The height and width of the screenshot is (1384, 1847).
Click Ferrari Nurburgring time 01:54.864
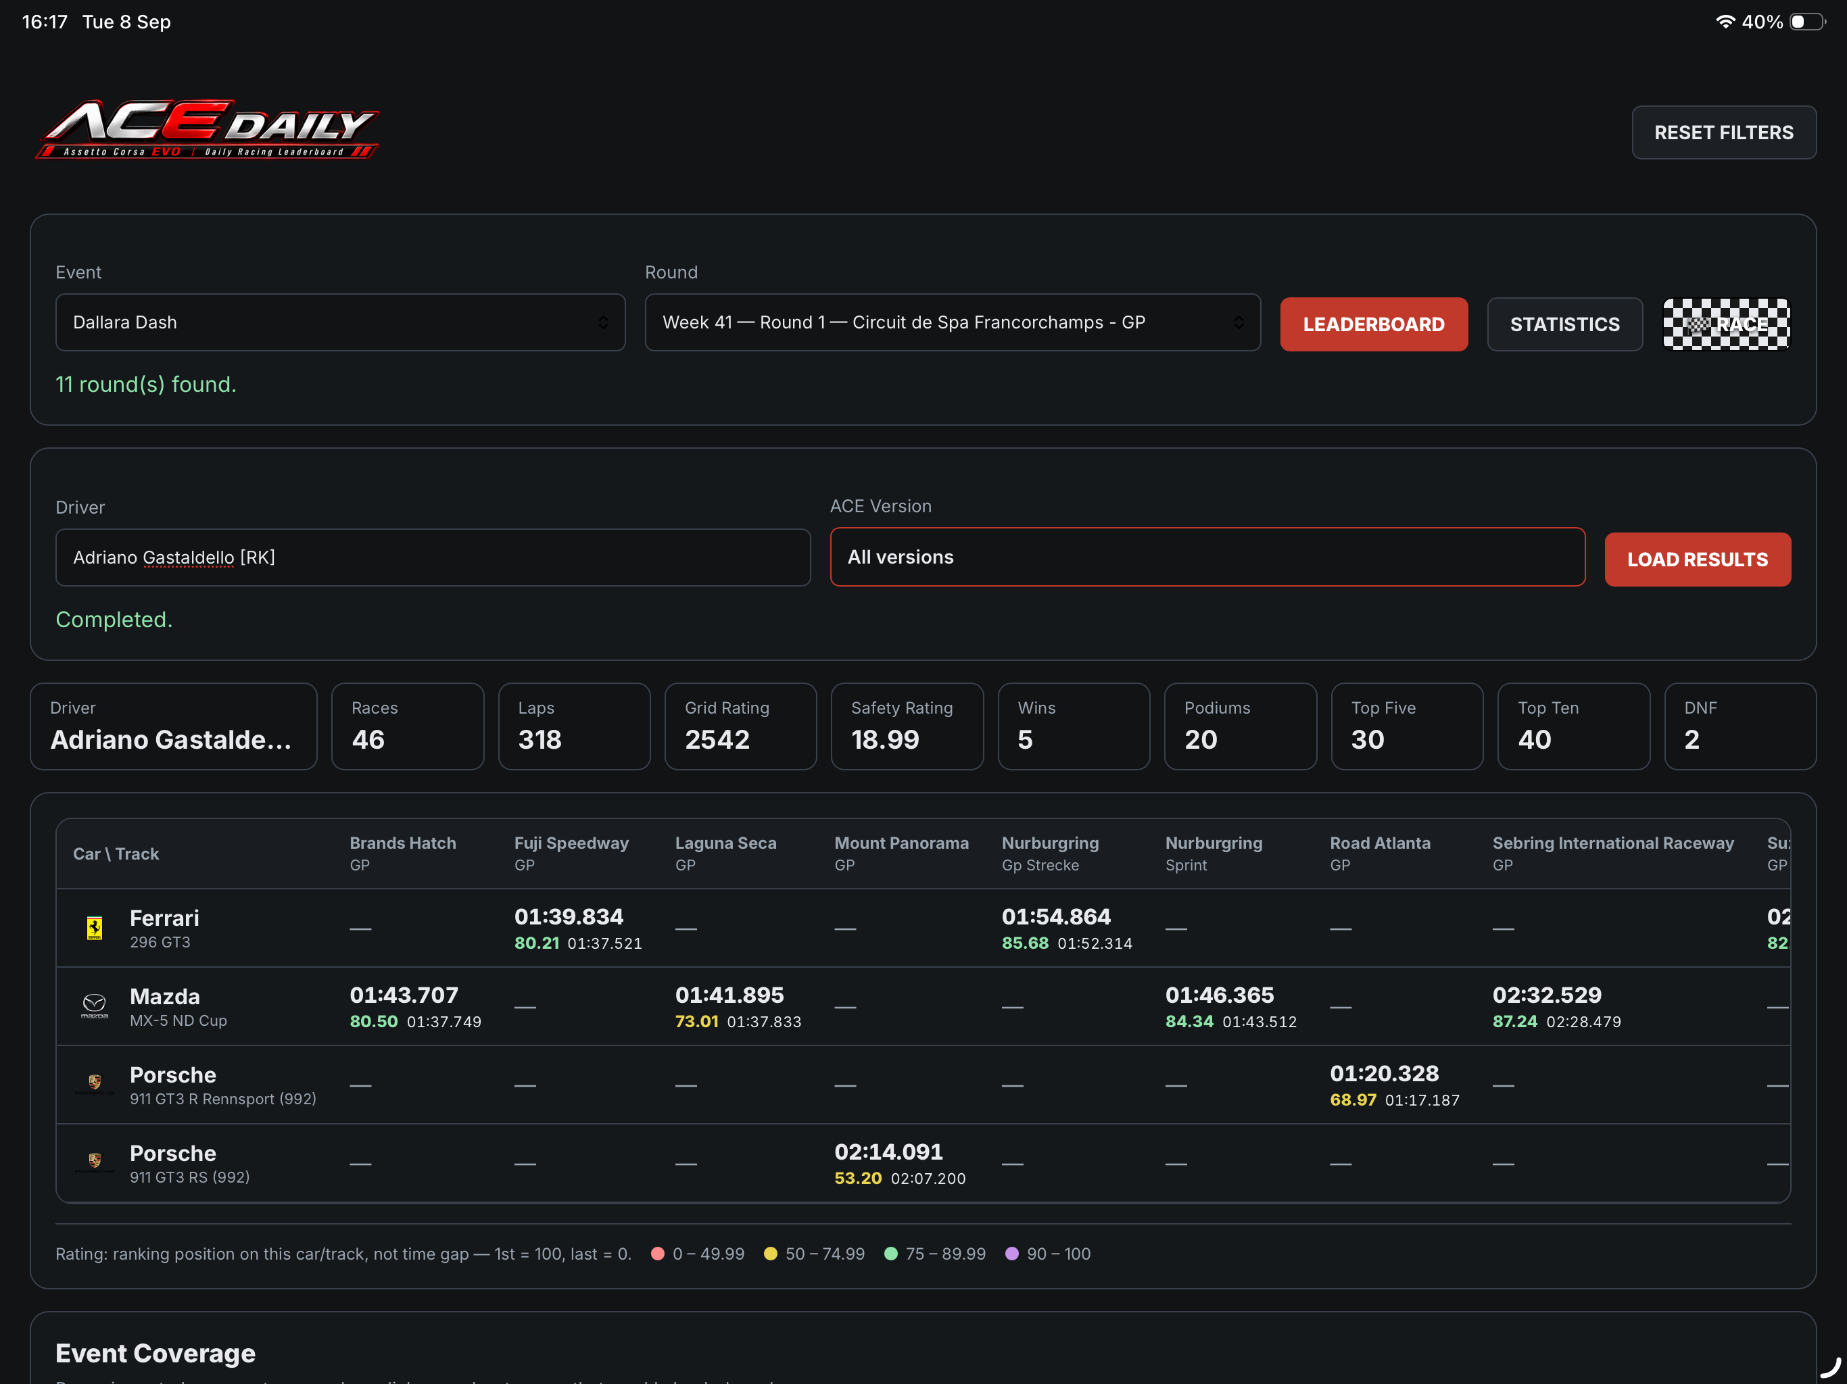click(1055, 916)
